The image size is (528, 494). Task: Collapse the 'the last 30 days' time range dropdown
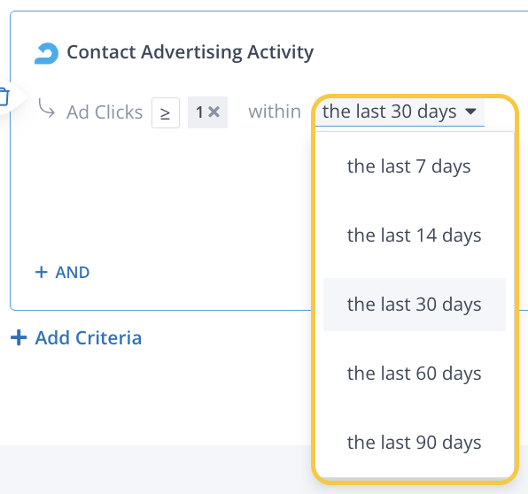click(x=400, y=112)
